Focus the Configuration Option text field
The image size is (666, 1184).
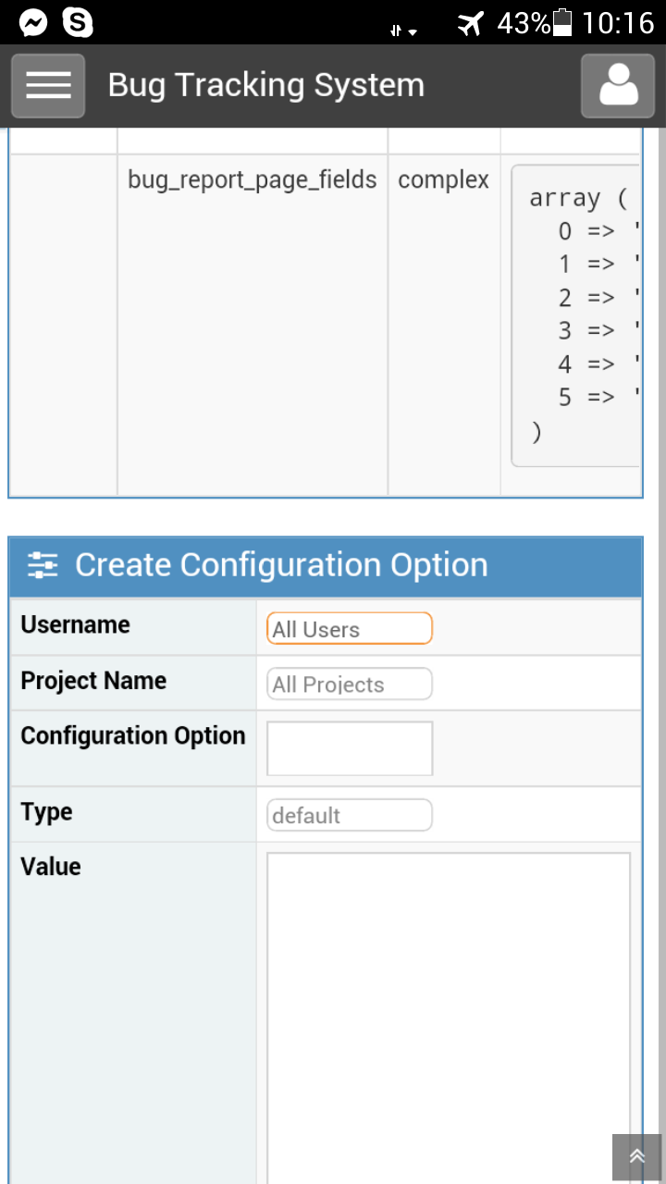coord(349,748)
